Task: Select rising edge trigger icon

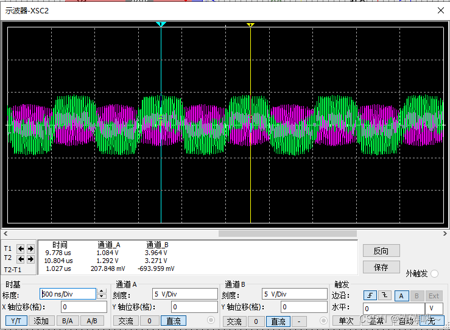Action: 370,295
